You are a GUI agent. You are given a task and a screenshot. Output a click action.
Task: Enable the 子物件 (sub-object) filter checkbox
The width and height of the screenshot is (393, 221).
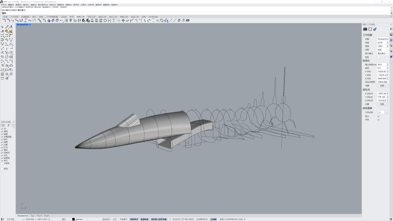point(2,163)
